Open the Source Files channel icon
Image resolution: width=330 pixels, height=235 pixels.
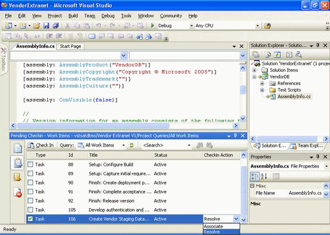pyautogui.click(x=18, y=148)
